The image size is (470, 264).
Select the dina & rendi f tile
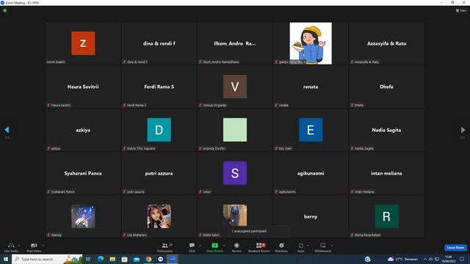[159, 43]
